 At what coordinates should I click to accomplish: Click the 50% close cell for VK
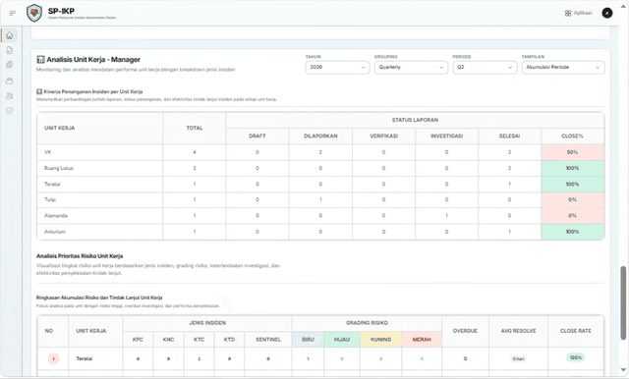[x=572, y=152]
